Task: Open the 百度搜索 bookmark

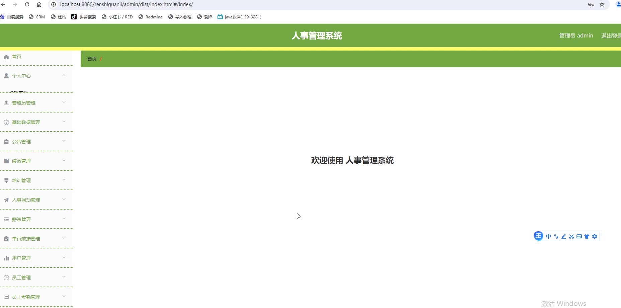Action: click(12, 17)
